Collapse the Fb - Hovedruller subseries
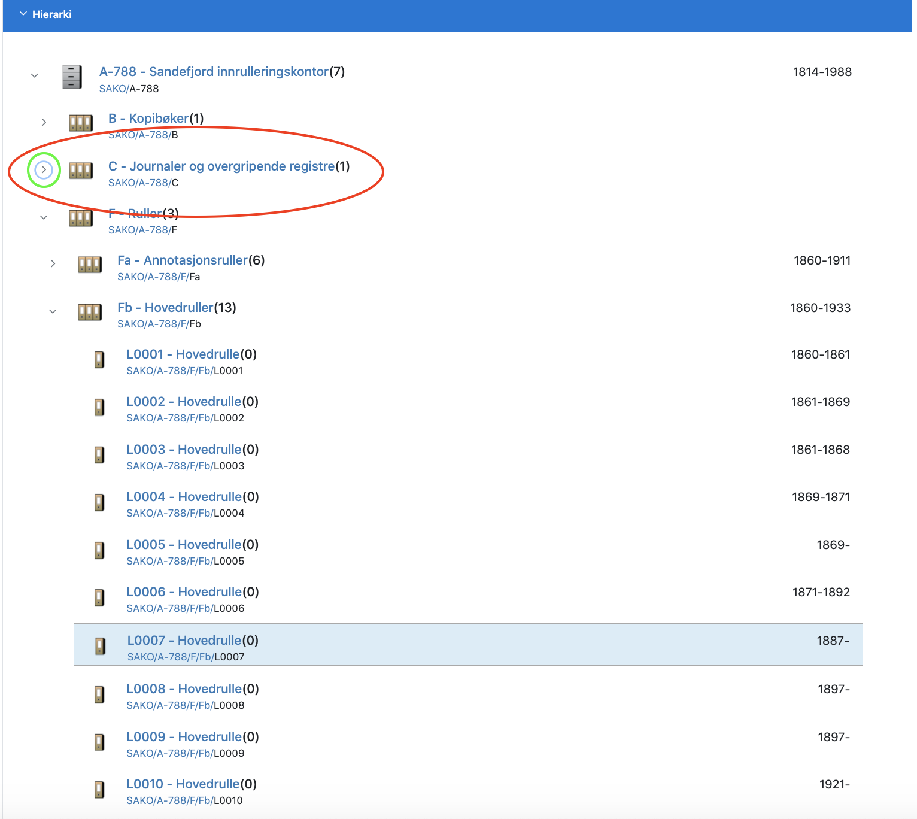This screenshot has width=917, height=819. tap(53, 311)
